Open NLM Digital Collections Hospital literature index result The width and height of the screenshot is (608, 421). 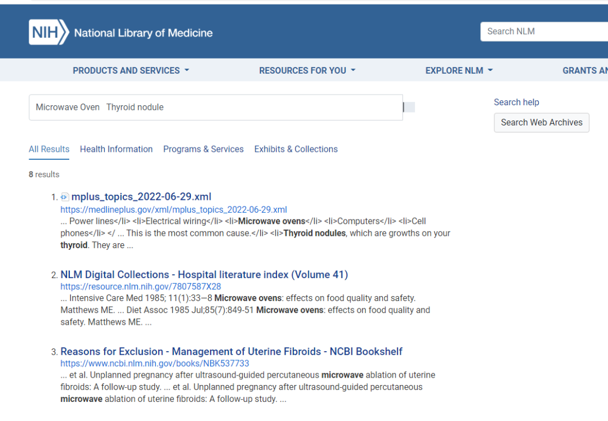coord(204,275)
